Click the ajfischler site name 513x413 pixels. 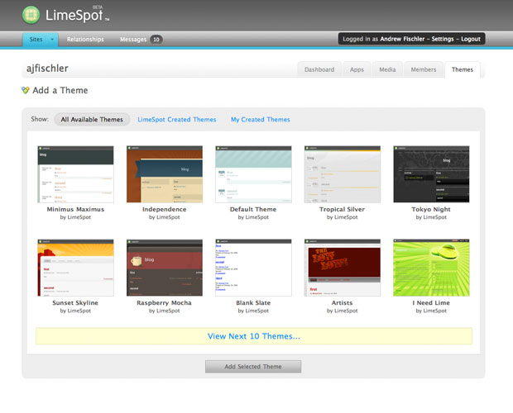47,69
